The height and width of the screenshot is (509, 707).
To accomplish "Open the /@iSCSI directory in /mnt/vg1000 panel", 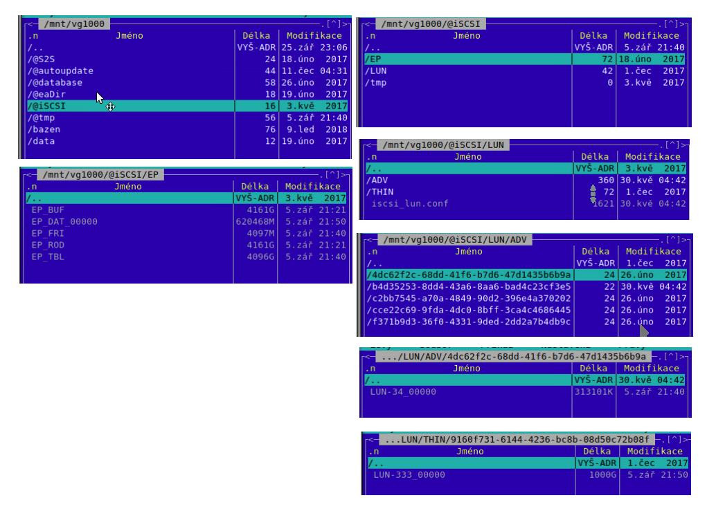I will (43, 106).
